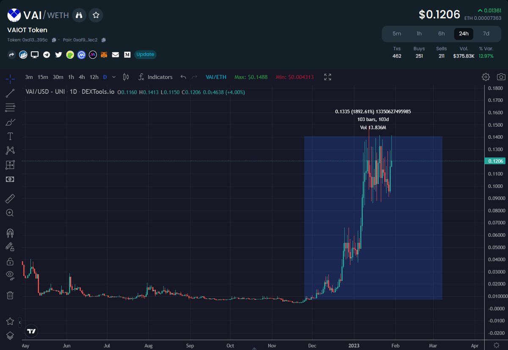Select the Text annotation tool
This screenshot has height=350, width=508.
[10, 136]
